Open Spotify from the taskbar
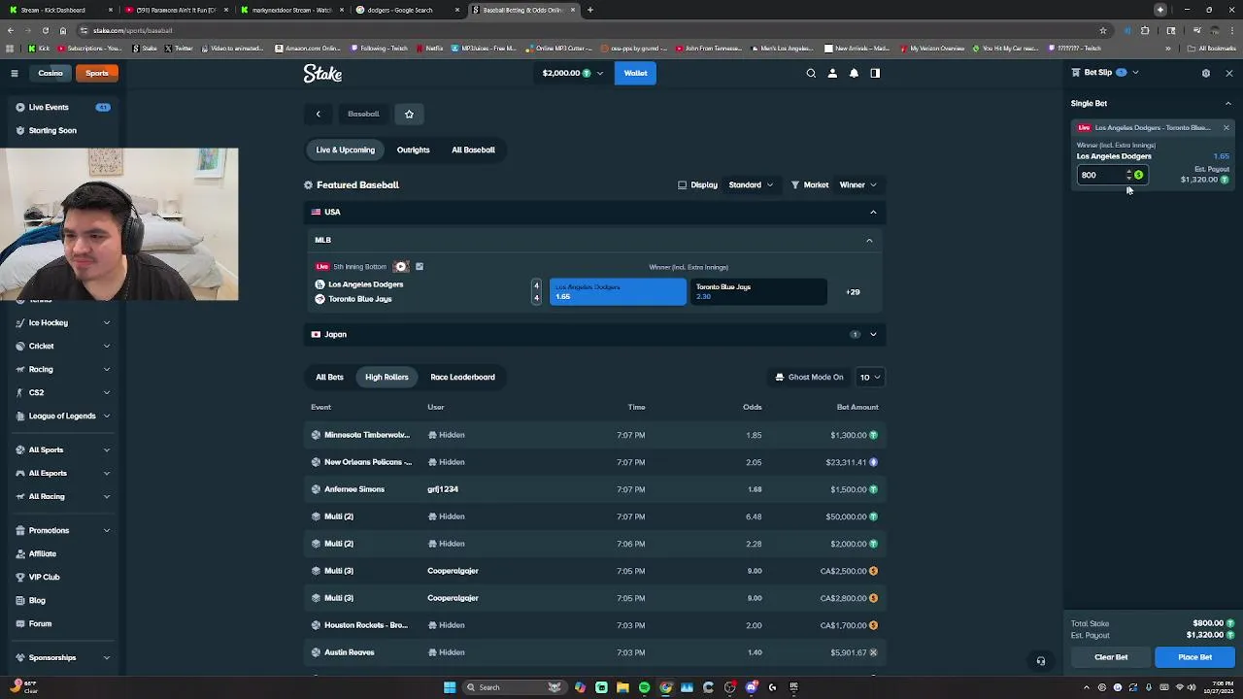 [x=644, y=687]
